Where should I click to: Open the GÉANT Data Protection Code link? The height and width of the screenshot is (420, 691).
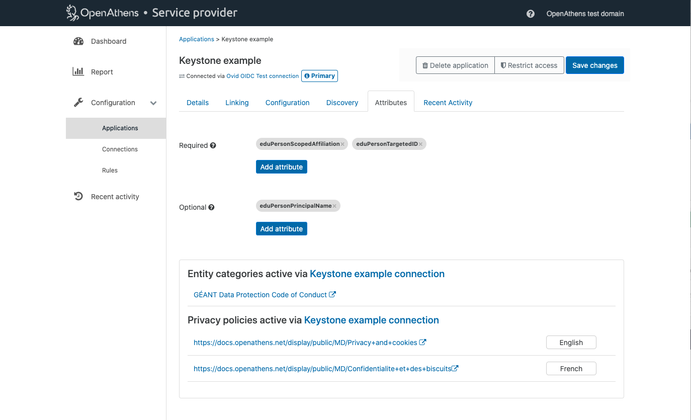pos(260,295)
